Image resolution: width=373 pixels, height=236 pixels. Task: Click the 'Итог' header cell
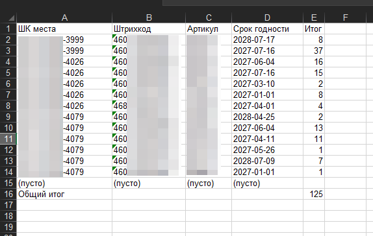click(314, 29)
